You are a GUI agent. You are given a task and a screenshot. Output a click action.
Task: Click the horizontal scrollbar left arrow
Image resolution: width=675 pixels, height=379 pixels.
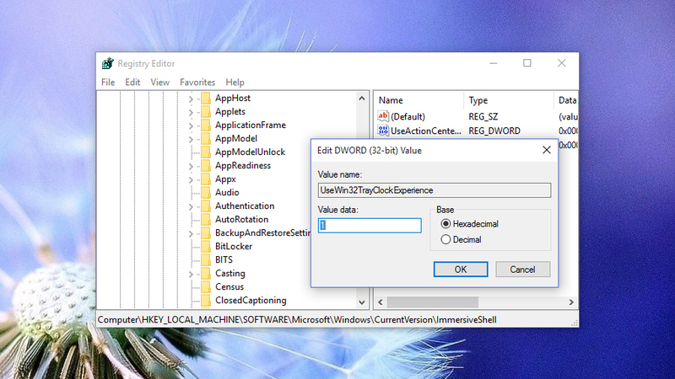coord(381,302)
